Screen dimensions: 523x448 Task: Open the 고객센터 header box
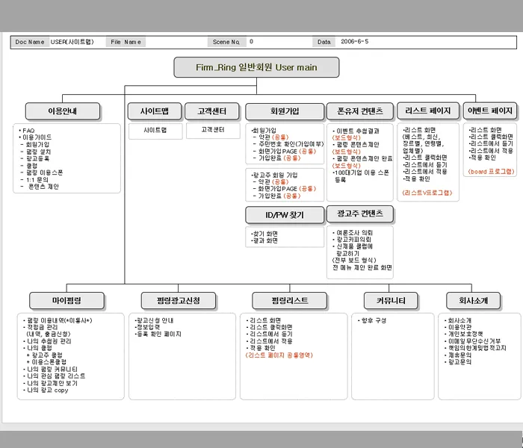pyautogui.click(x=211, y=111)
